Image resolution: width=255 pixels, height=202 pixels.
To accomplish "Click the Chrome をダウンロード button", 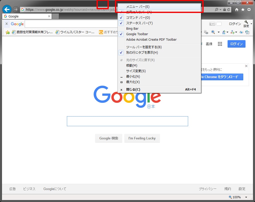I will point(222,77).
